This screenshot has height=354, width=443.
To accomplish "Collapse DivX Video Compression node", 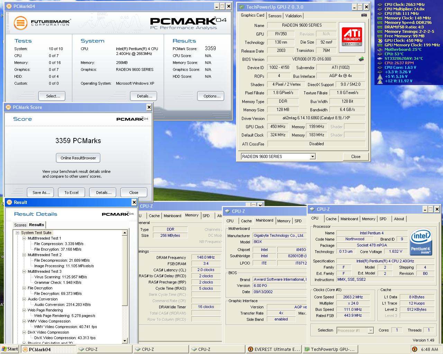I will click(x=24, y=332).
